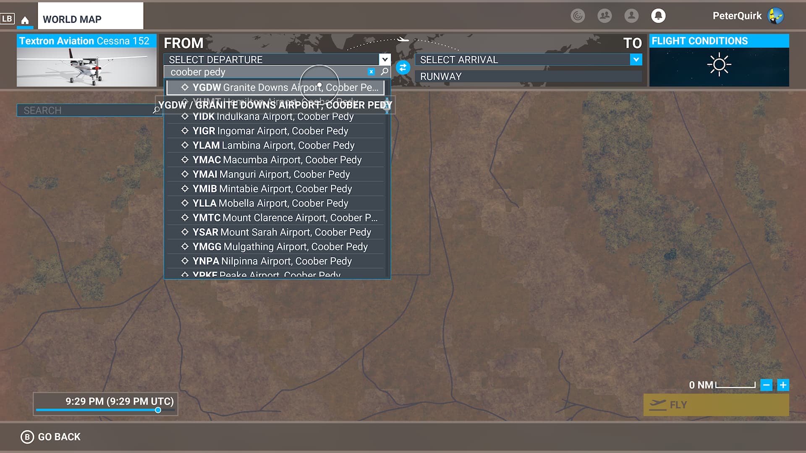The height and width of the screenshot is (453, 806).
Task: Zoom out the map with the minus button
Action: coord(766,385)
